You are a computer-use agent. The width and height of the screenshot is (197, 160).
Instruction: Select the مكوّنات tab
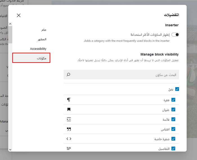click(x=32, y=58)
